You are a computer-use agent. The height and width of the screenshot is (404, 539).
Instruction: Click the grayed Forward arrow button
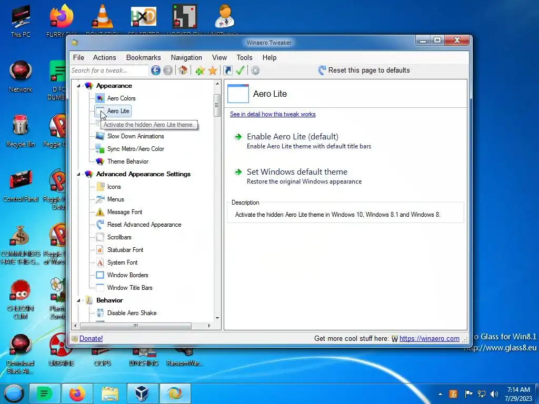[x=168, y=70]
